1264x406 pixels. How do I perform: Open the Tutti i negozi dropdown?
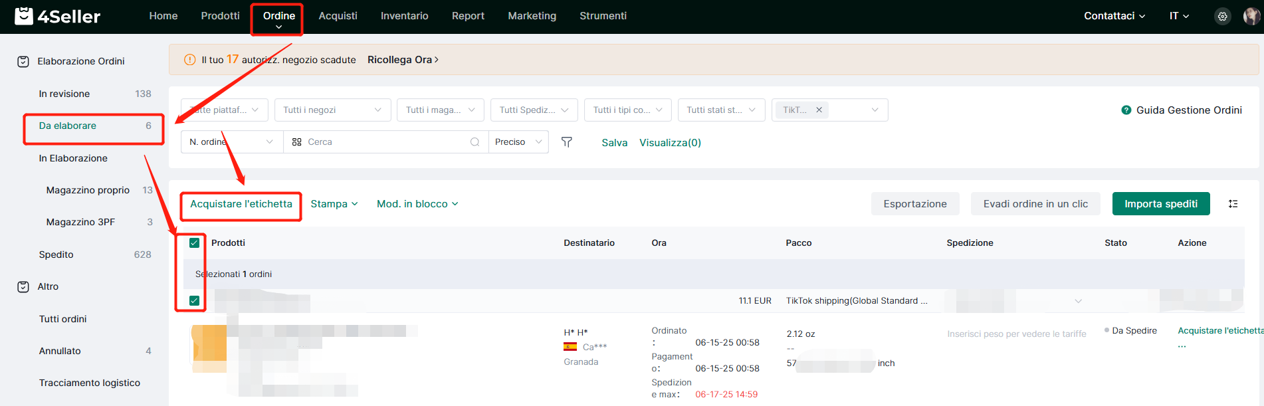(x=332, y=110)
